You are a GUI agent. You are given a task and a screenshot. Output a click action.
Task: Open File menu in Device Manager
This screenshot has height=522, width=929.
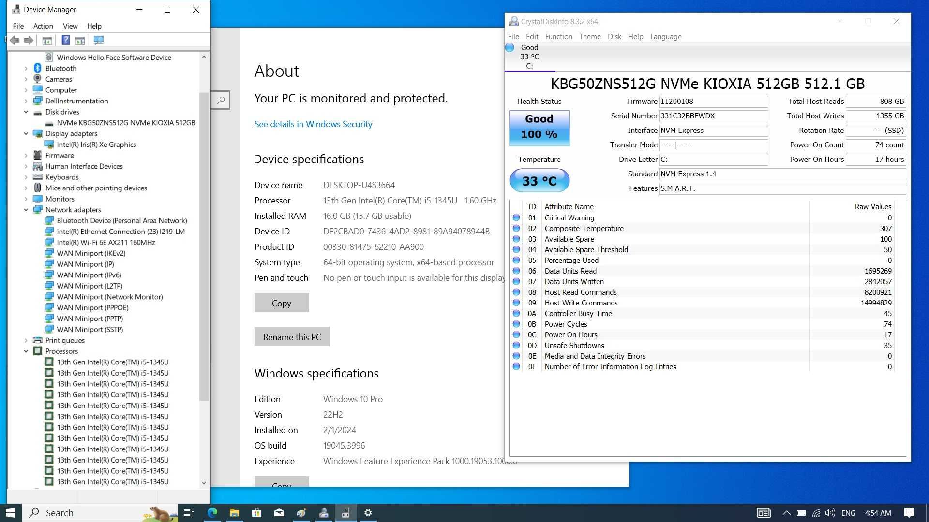click(x=18, y=26)
